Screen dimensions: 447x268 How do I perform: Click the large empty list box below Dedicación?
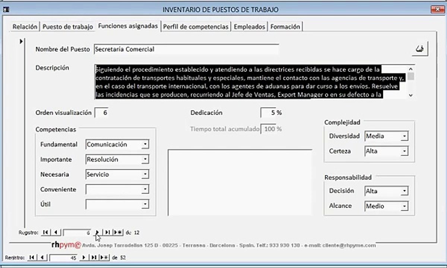tap(240, 182)
